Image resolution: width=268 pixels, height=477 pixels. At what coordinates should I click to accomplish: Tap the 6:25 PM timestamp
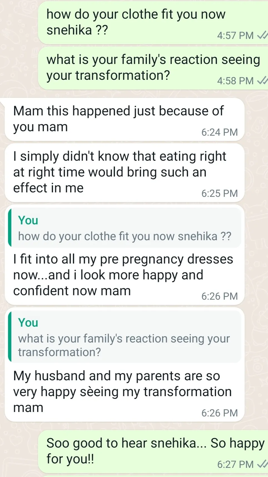tap(219, 193)
